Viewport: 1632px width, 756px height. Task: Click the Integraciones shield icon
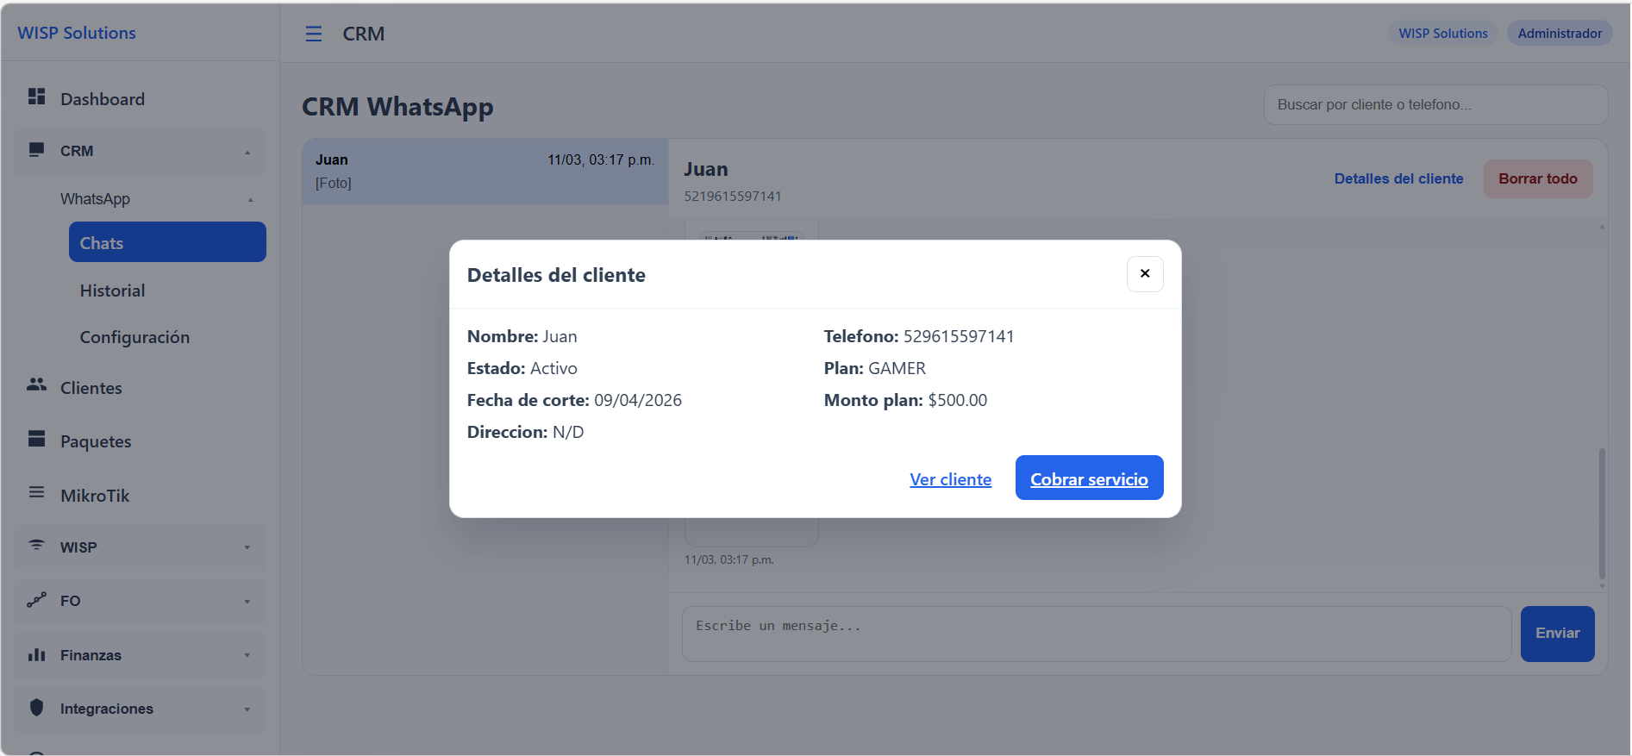[36, 708]
